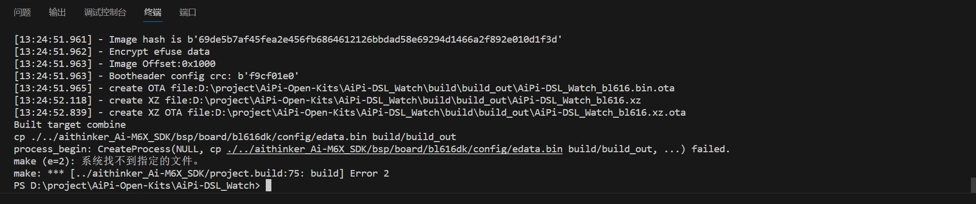976x204 pixels.
Task: Click the 'Built target combine' line
Action: point(70,125)
